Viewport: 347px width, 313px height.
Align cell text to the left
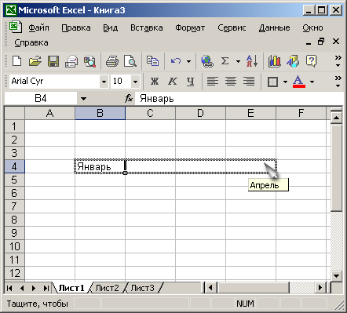tap(213, 82)
